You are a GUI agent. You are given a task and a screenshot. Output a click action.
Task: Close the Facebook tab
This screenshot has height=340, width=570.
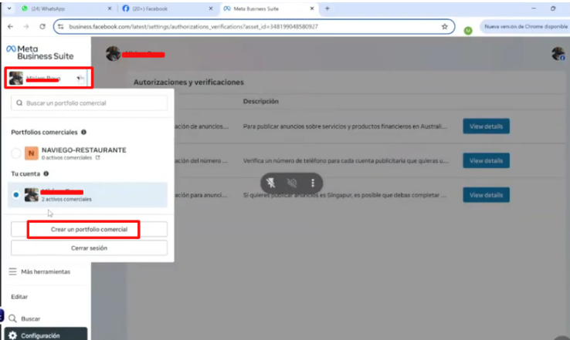(x=211, y=8)
